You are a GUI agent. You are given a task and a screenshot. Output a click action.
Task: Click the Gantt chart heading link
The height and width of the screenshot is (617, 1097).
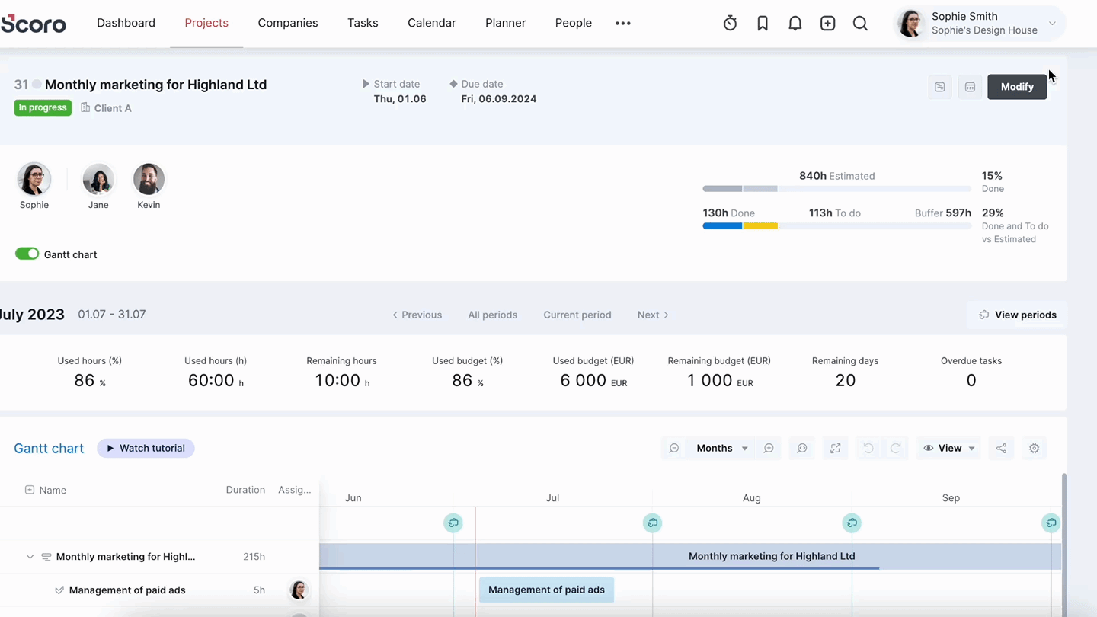[x=49, y=449]
